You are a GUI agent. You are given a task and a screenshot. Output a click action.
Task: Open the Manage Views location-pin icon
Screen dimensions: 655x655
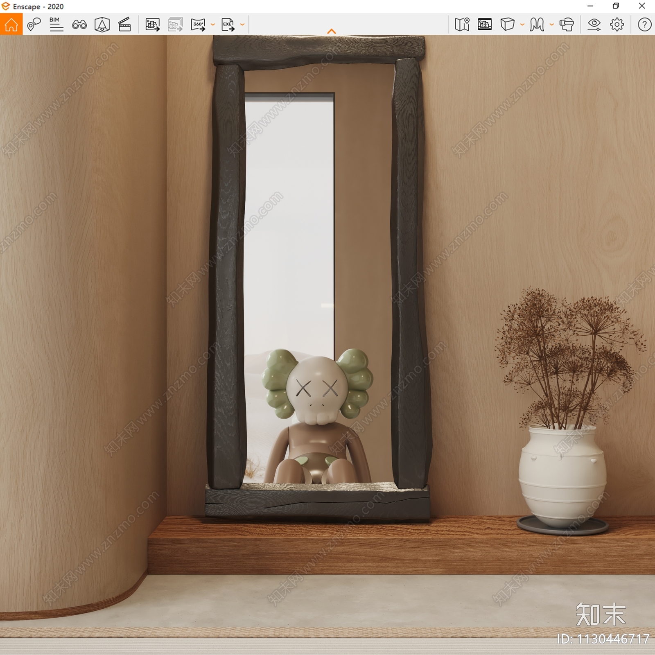(x=34, y=25)
